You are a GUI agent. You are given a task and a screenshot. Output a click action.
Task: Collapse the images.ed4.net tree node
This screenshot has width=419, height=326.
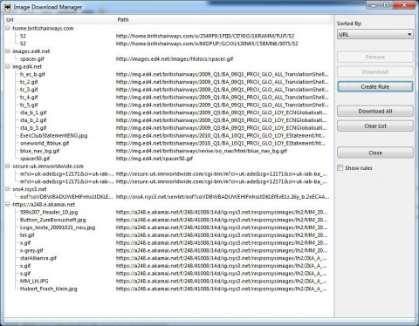click(x=8, y=51)
